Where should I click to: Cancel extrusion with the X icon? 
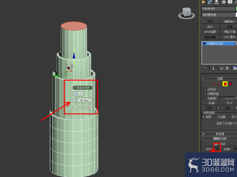89,107
